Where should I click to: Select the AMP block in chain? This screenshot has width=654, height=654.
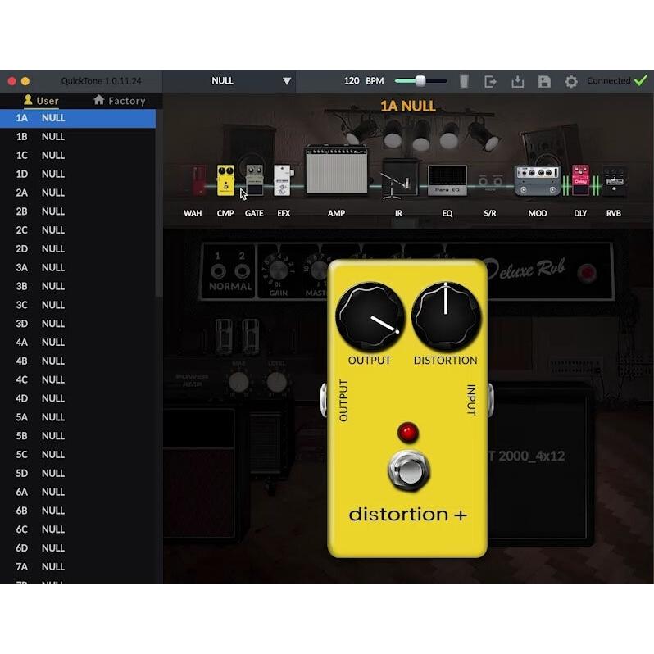336,170
